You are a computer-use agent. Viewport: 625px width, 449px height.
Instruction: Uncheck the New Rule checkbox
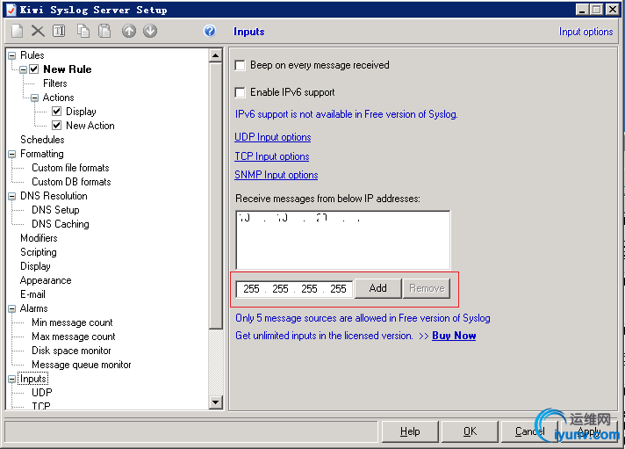point(34,69)
